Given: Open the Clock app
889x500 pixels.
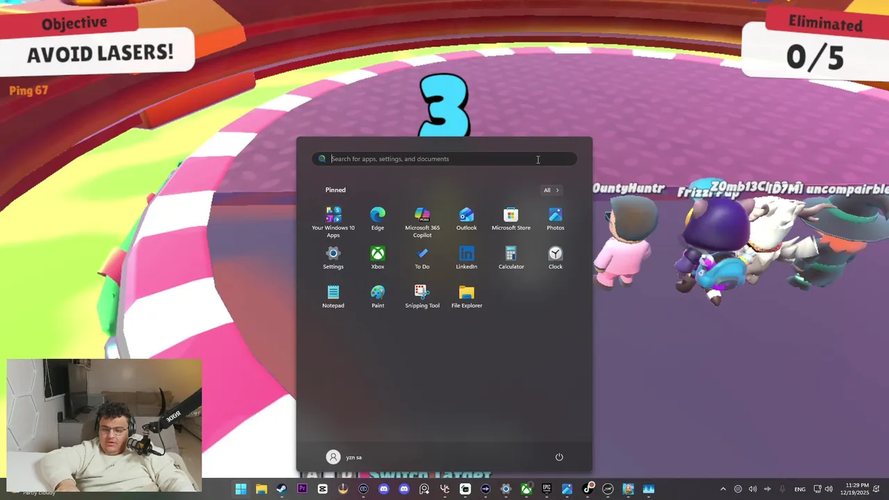Looking at the screenshot, I should 556,258.
